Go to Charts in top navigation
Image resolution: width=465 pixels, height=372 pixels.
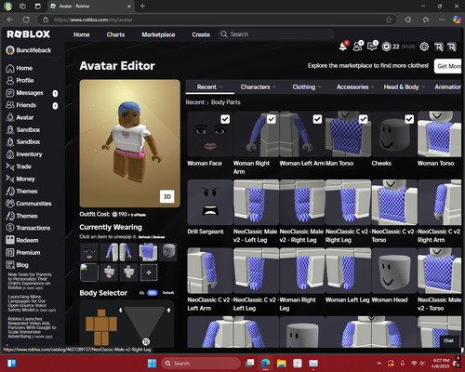pos(115,34)
